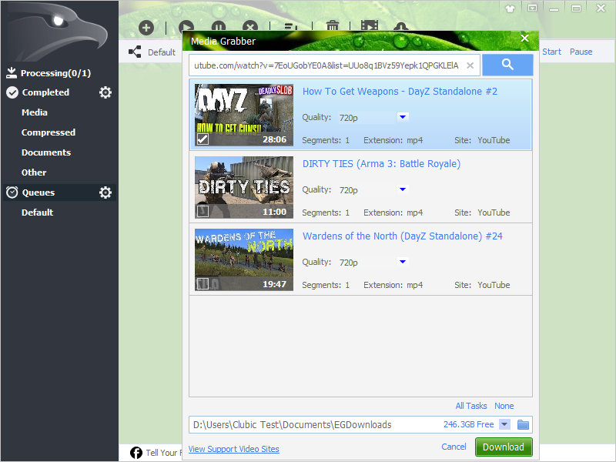Viewport: 616px width, 462px height.
Task: Click the Facebook icon at the bottom
Action: click(x=136, y=453)
